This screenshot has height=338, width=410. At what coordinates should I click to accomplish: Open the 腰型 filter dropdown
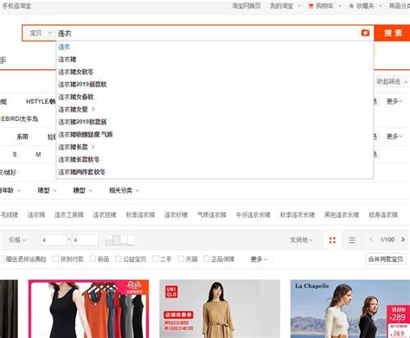(82, 190)
